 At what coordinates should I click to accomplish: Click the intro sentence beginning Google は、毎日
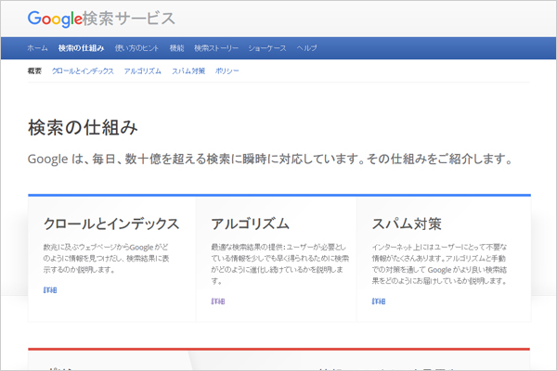coord(270,159)
